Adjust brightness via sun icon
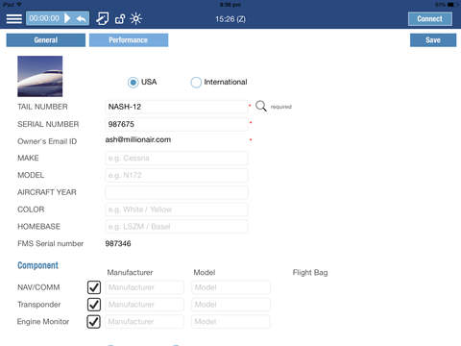This screenshot has height=346, width=461. pos(136,18)
